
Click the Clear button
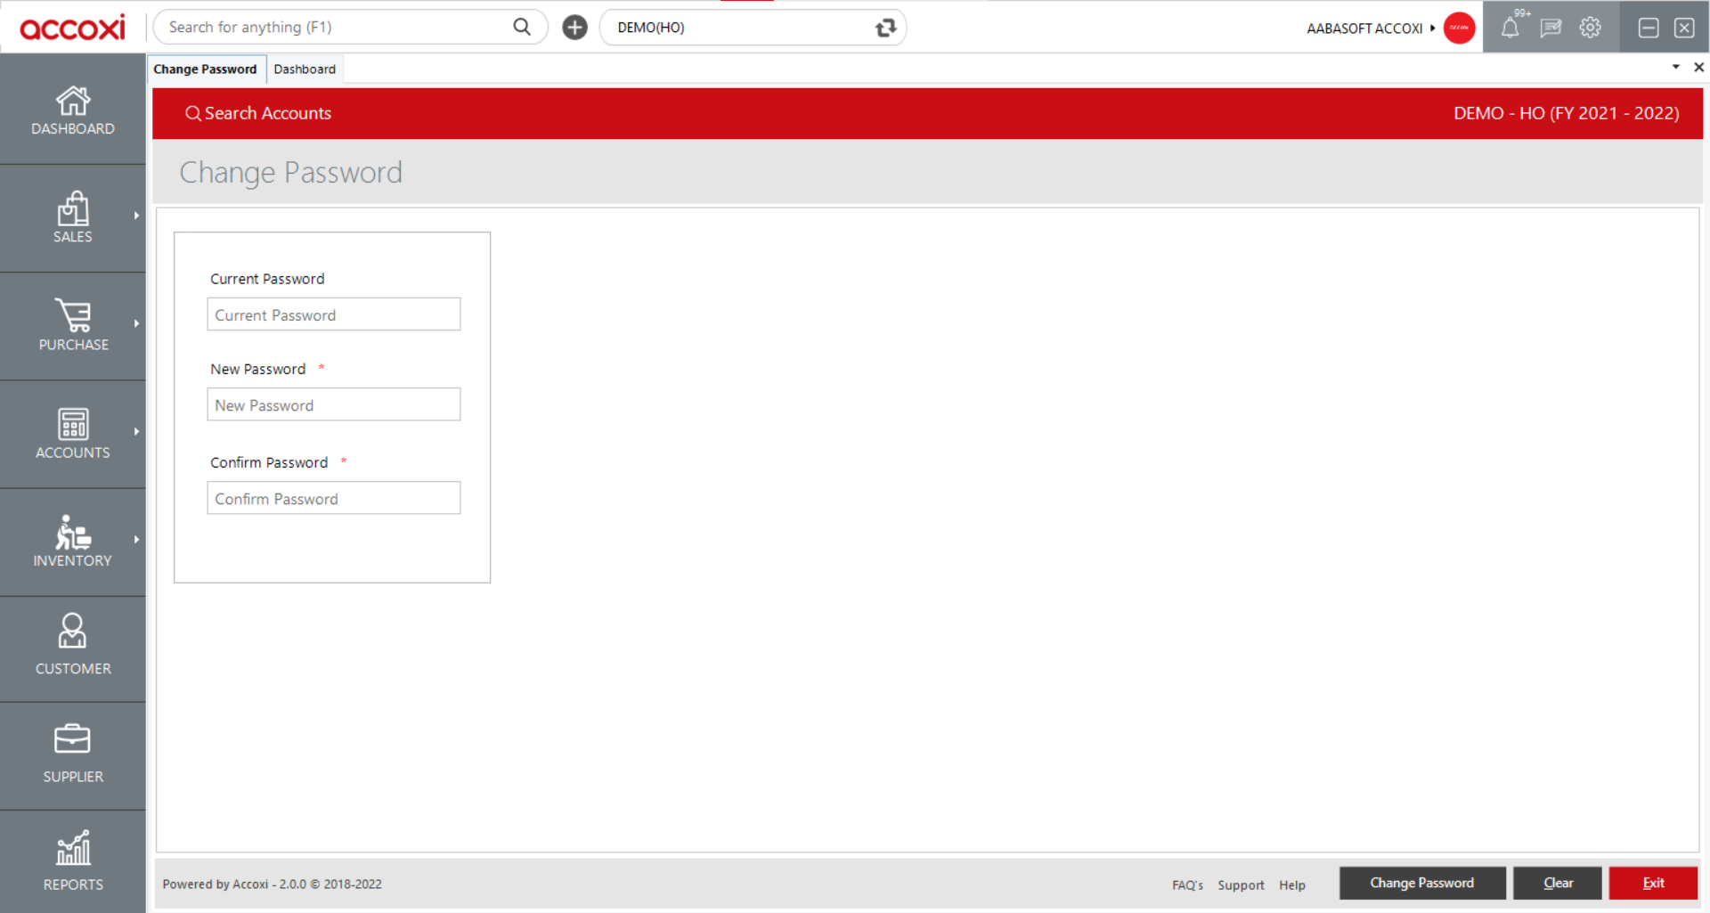tap(1558, 883)
